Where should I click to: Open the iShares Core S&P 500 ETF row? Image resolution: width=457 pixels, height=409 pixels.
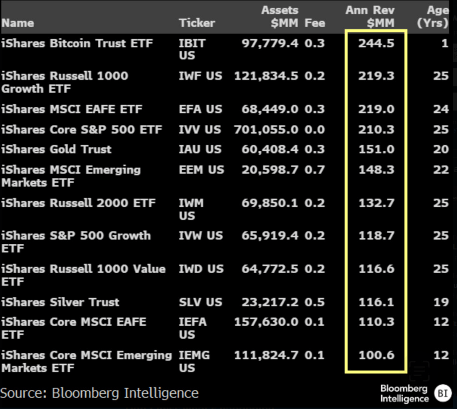tap(82, 129)
